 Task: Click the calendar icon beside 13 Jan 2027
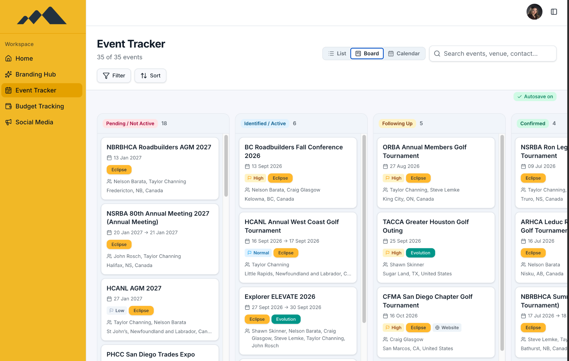coord(109,158)
